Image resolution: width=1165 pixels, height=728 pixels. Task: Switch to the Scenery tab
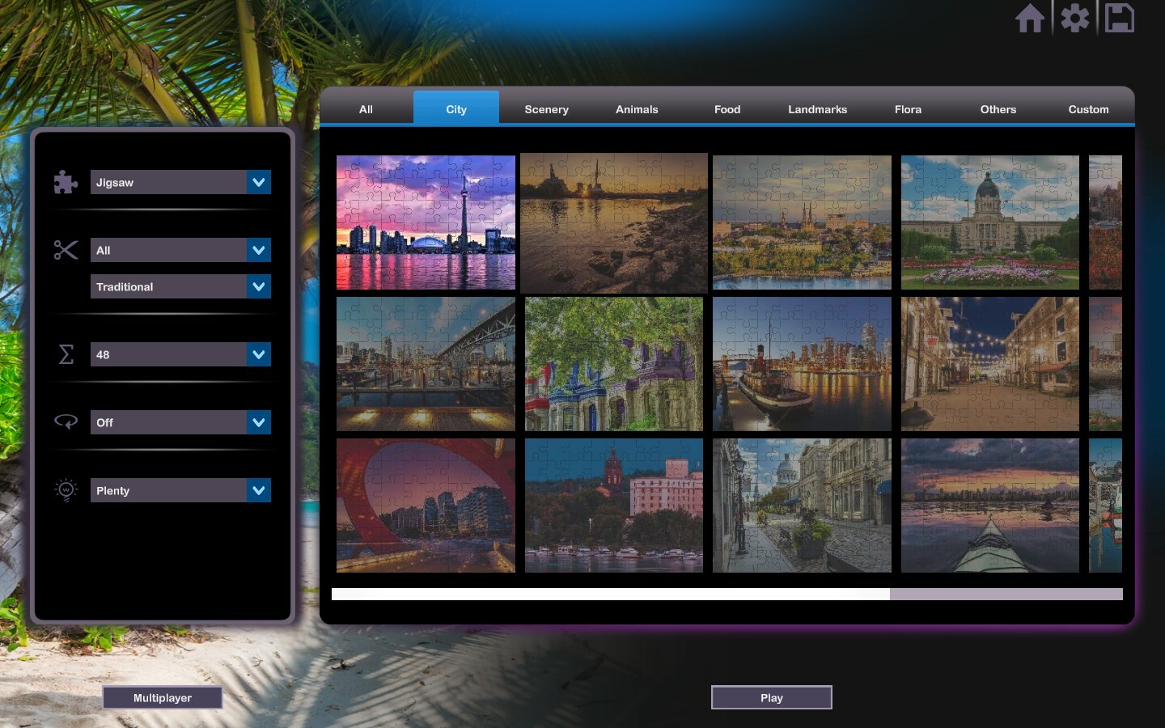(x=546, y=109)
